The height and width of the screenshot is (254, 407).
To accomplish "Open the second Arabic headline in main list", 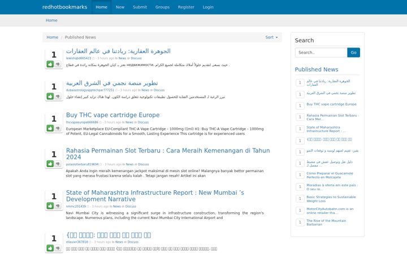I will click(112, 83).
